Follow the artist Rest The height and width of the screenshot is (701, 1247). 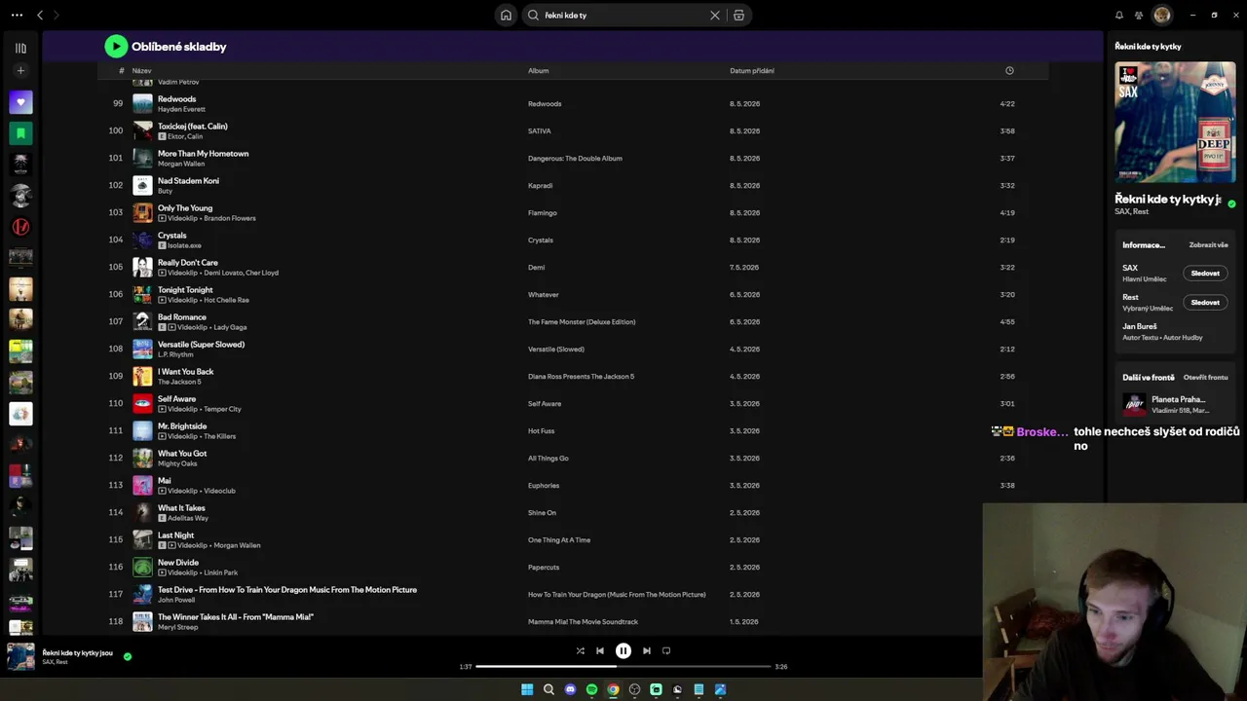[1205, 303]
